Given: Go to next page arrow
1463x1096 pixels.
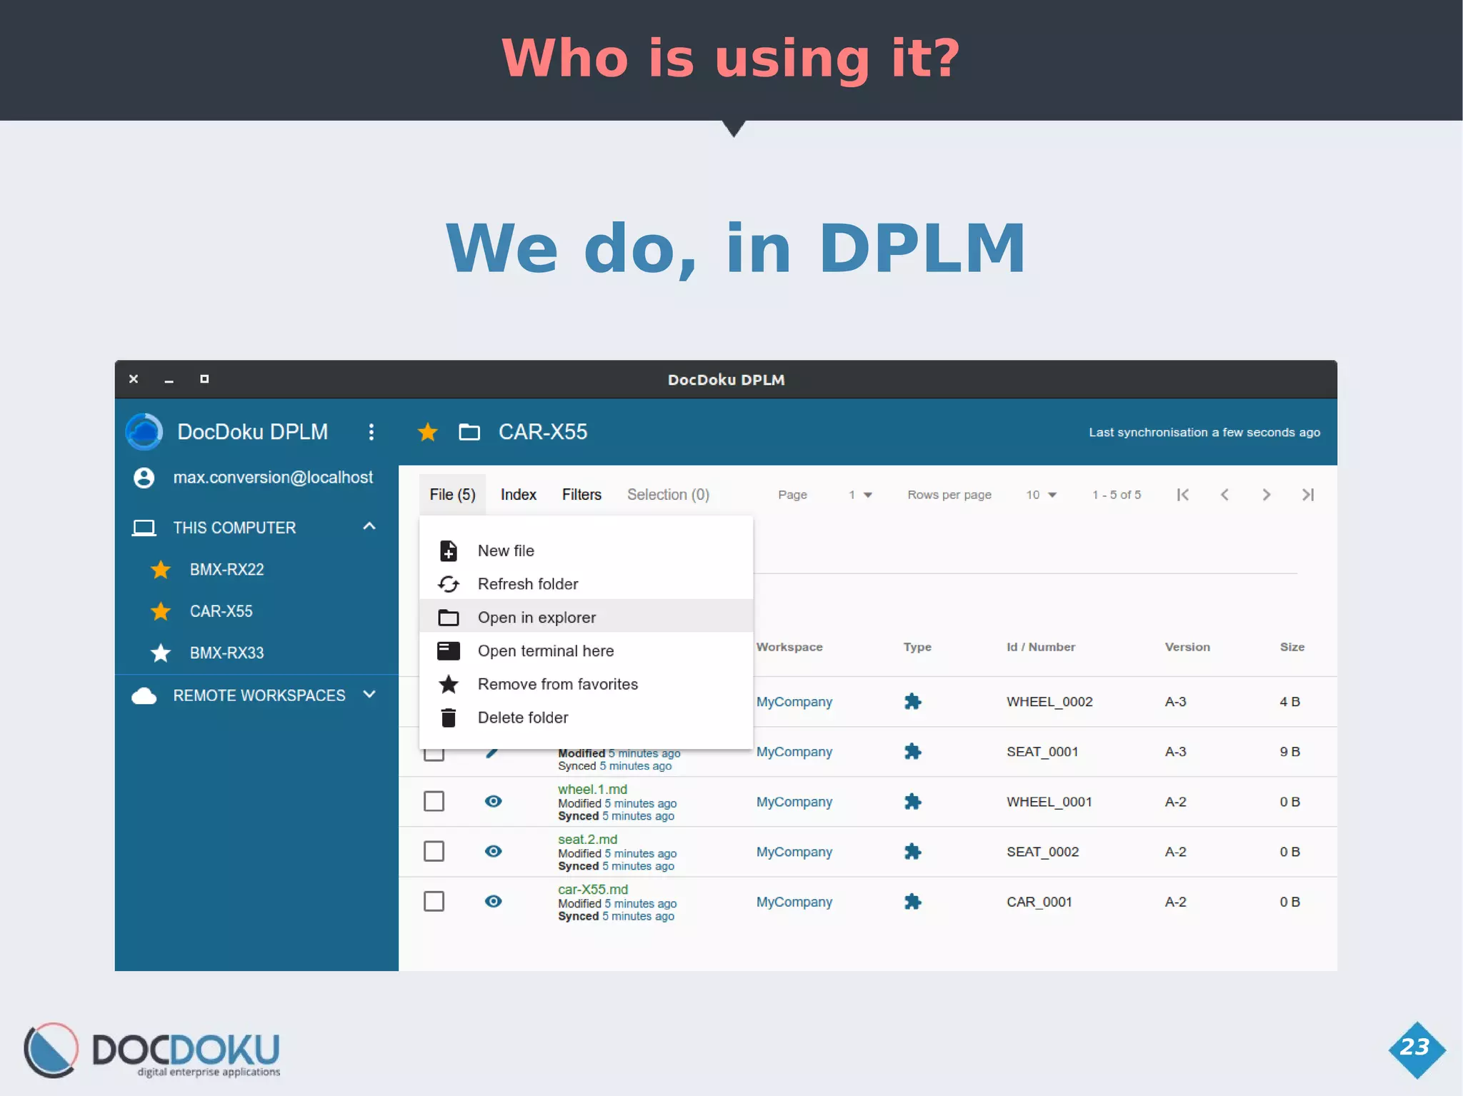Looking at the screenshot, I should [1267, 495].
